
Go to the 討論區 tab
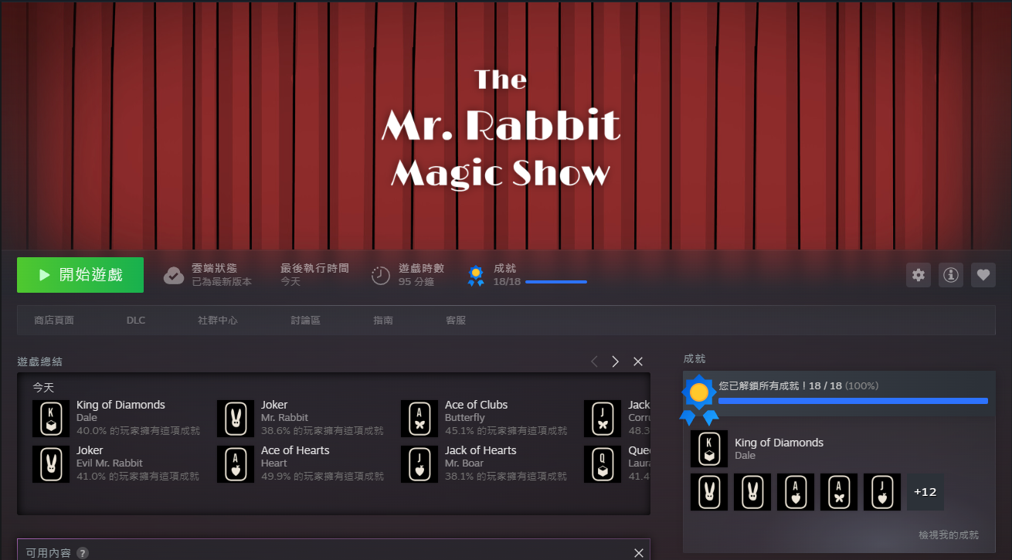click(x=306, y=320)
